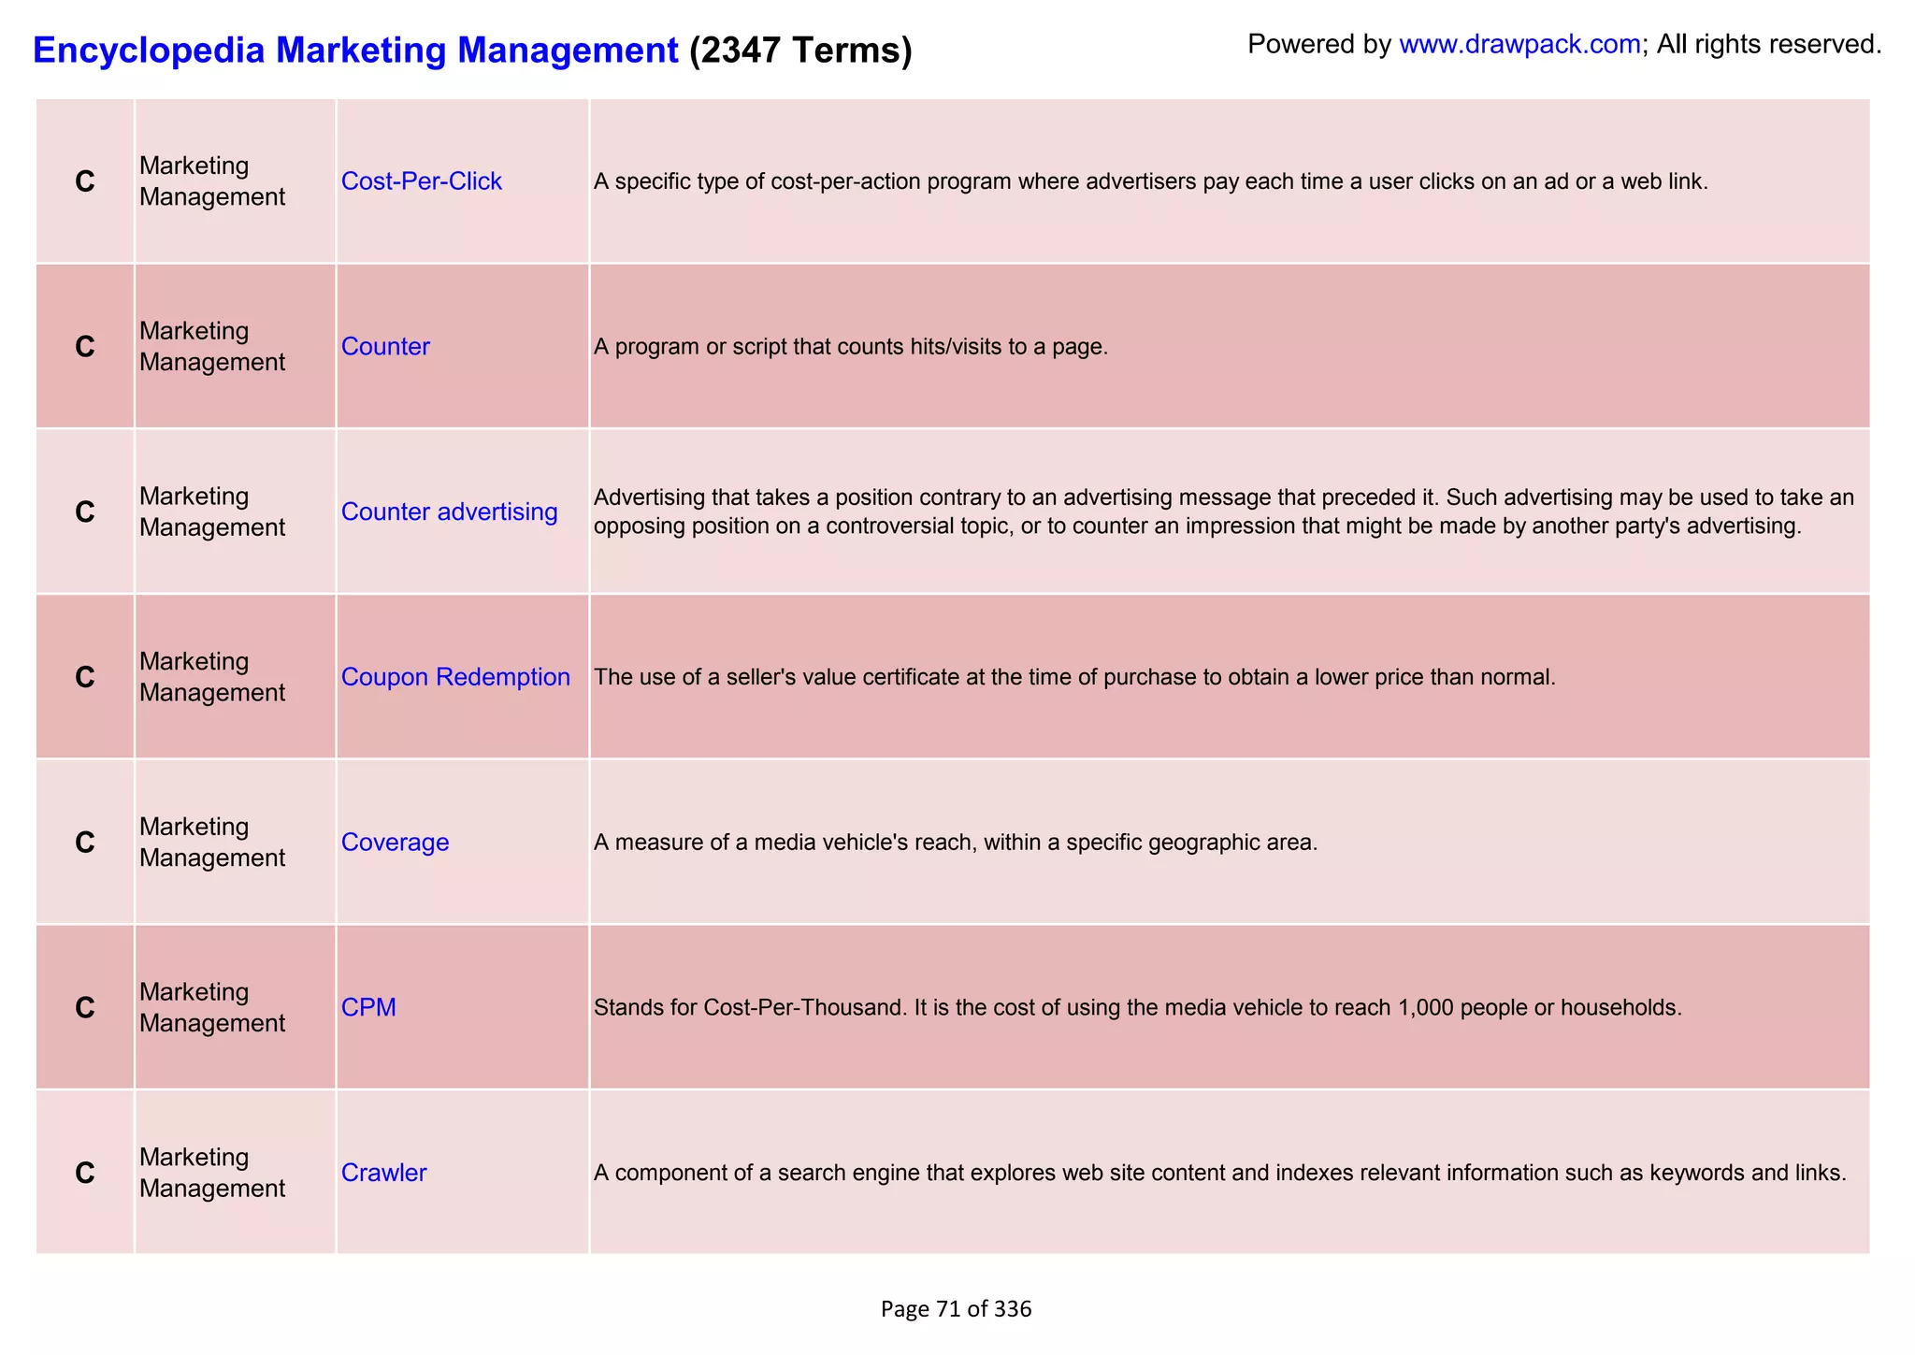Select the Coverage definition about media reach
The image size is (1915, 1355).
tap(955, 843)
